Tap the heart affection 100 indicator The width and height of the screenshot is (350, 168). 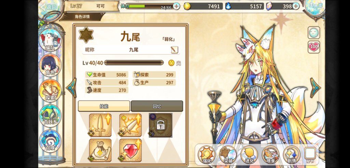314,47
